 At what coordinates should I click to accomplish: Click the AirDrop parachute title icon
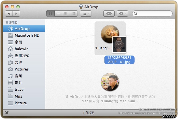click(81, 7)
